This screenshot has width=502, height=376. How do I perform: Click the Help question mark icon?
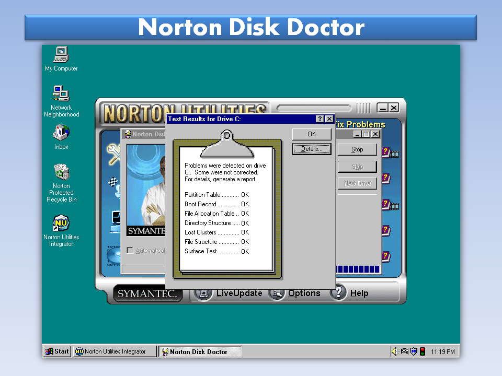point(338,293)
